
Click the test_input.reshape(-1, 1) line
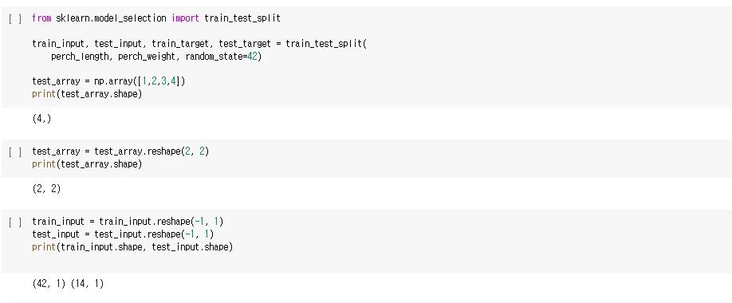(124, 234)
